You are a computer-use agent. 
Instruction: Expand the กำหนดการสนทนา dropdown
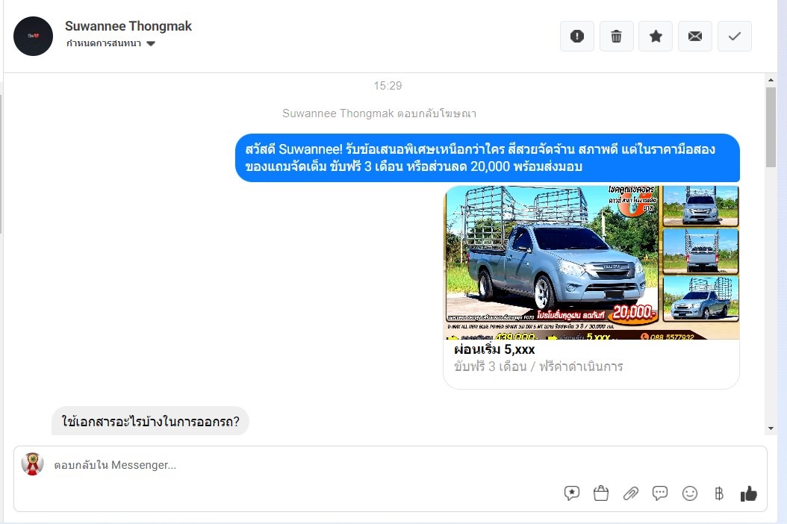pyautogui.click(x=111, y=43)
